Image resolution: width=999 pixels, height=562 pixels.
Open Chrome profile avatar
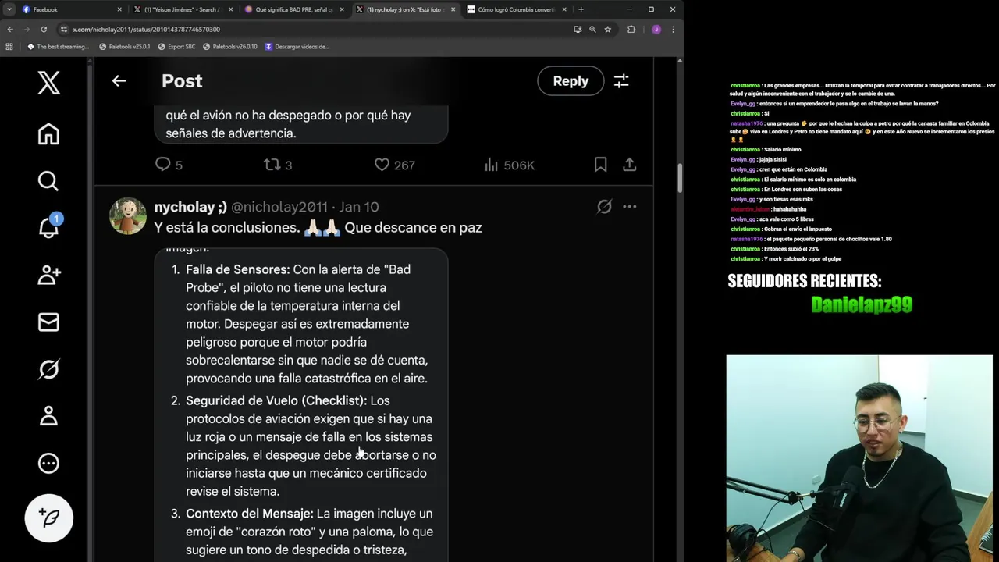(x=656, y=29)
